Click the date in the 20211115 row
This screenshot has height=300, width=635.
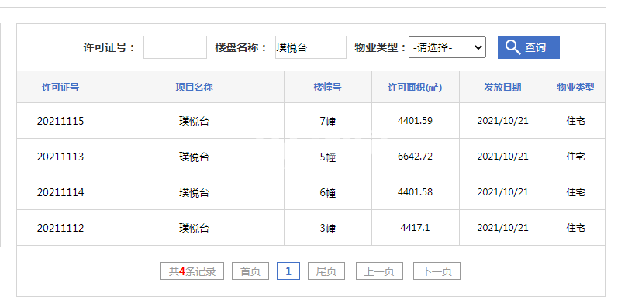503,121
